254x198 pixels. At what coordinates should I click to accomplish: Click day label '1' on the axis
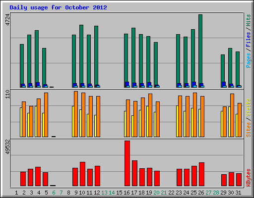click(x=16, y=193)
